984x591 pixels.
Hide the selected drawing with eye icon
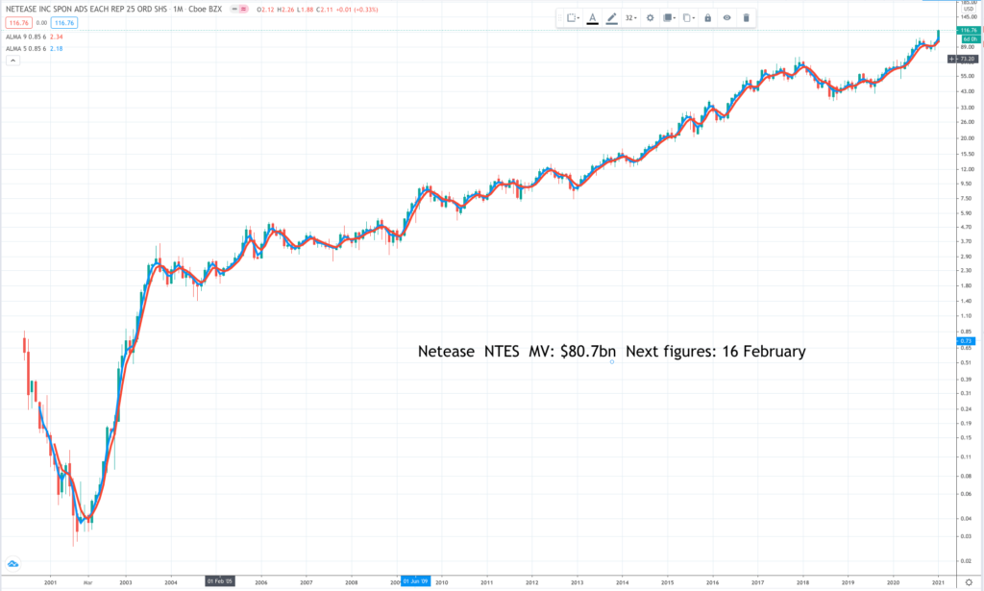coord(726,18)
